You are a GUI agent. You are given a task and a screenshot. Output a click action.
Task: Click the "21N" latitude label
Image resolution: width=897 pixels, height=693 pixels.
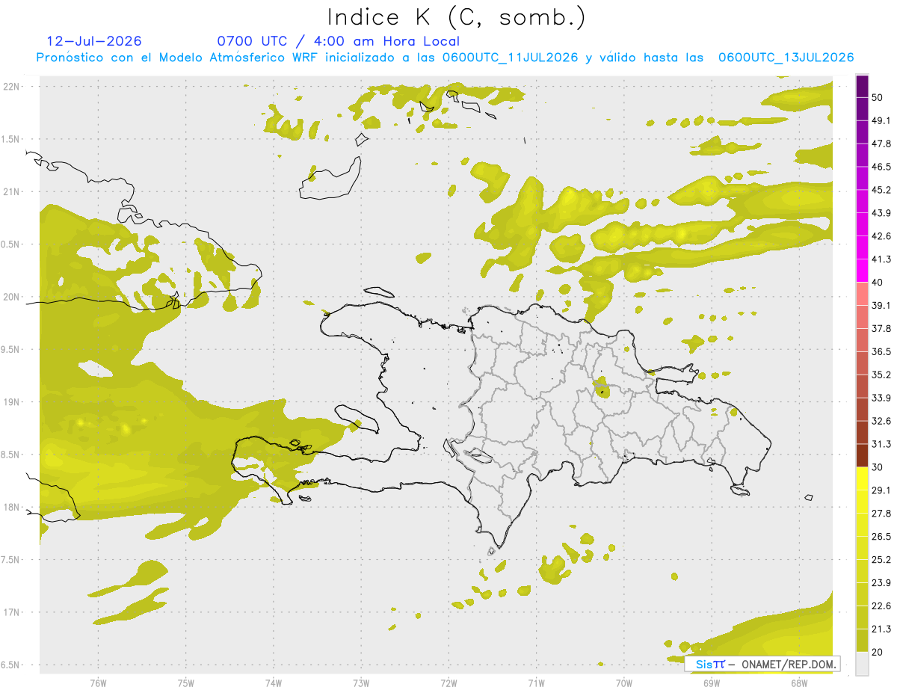pos(11,191)
